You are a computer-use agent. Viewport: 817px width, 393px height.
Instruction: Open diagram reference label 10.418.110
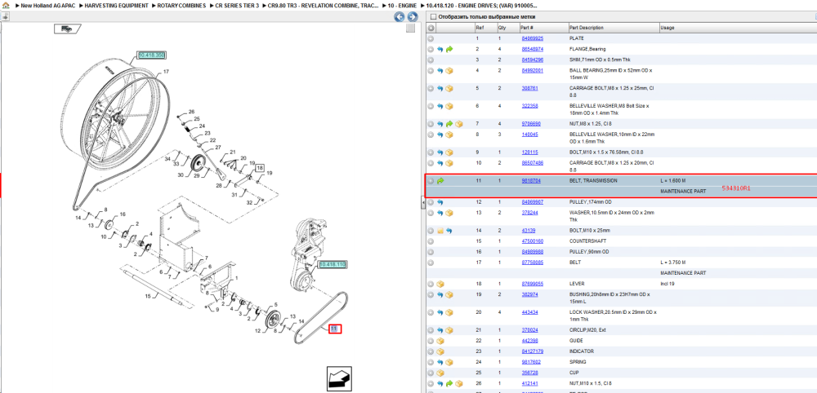(x=333, y=265)
